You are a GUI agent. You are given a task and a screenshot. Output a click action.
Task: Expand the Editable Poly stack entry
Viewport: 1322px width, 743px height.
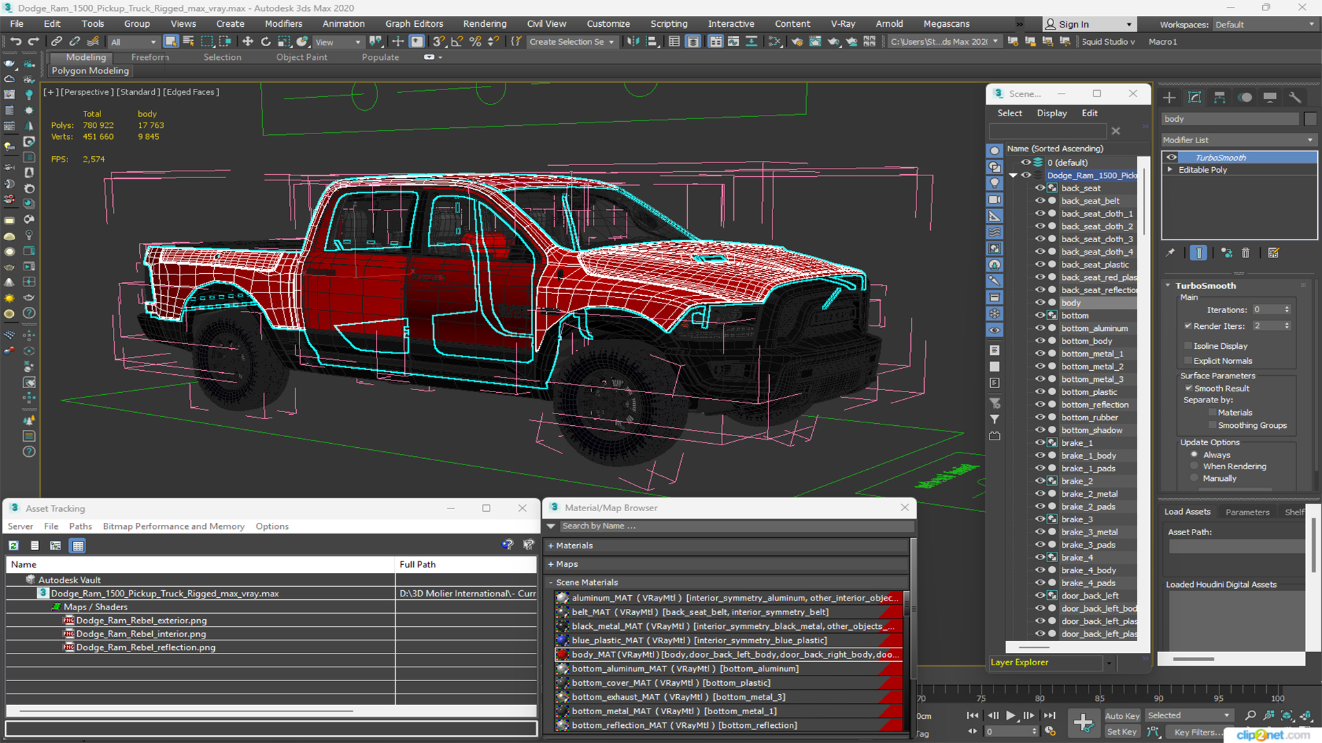click(1170, 170)
